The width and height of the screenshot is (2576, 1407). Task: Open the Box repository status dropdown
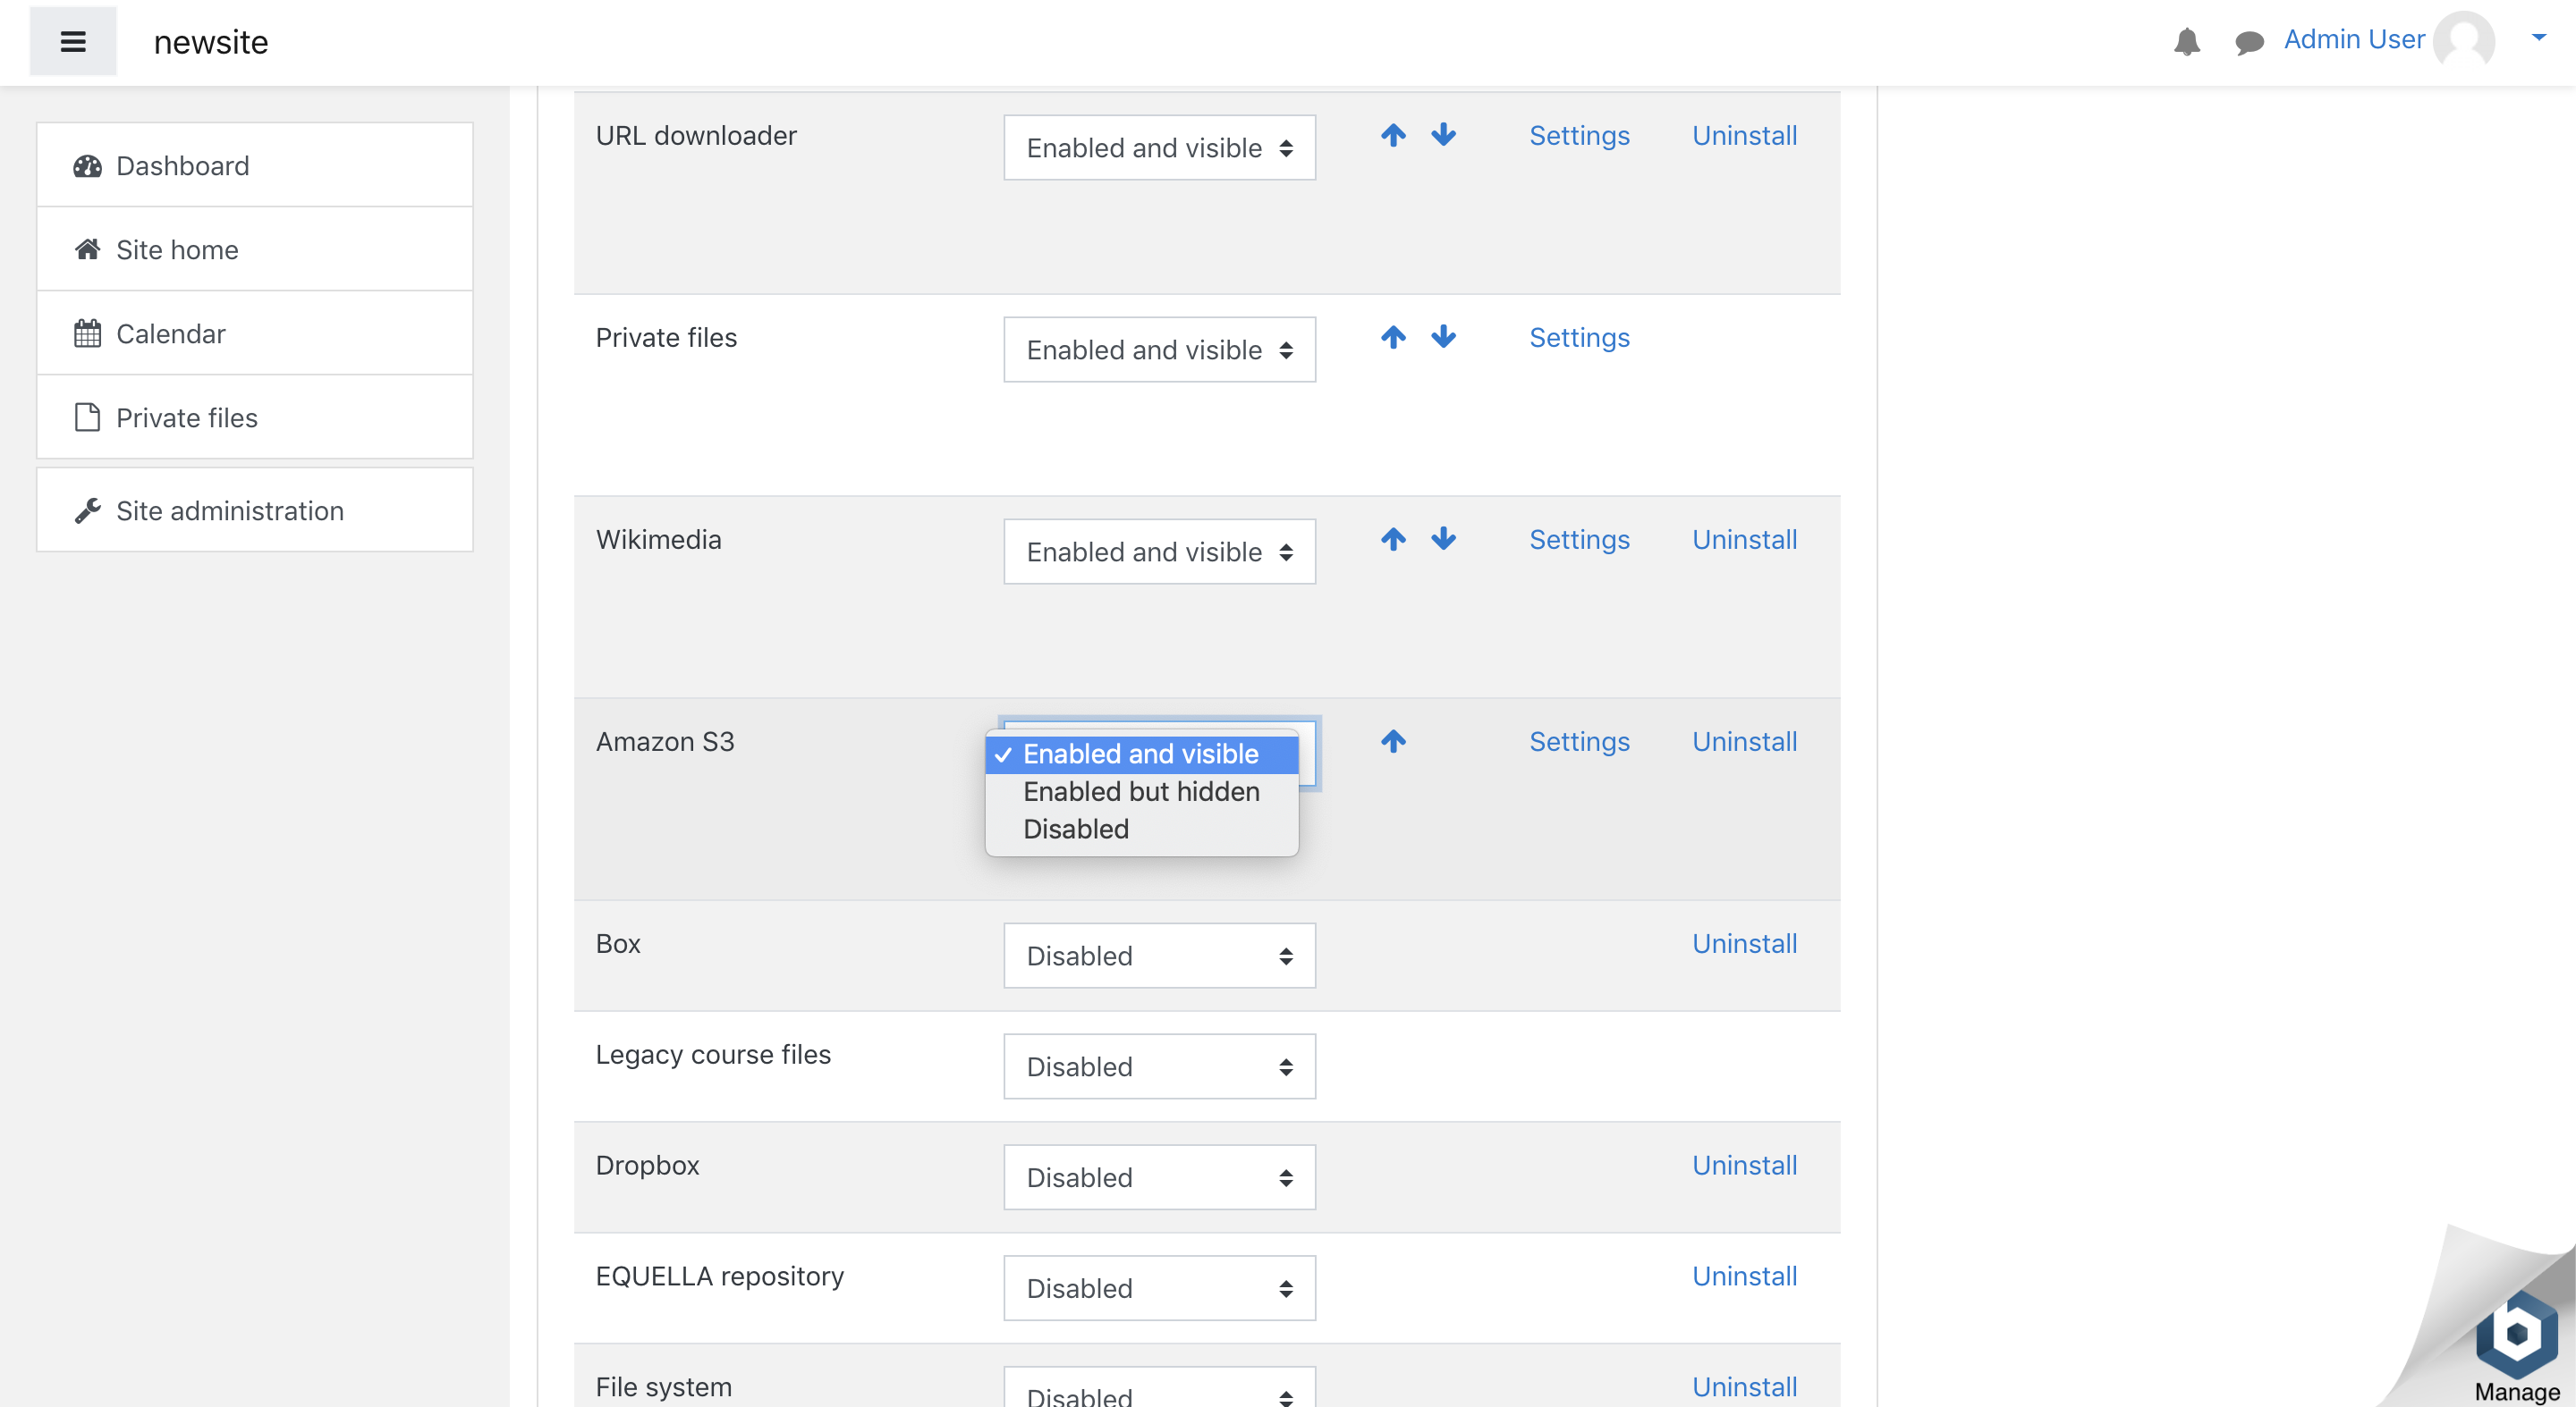click(1159, 956)
